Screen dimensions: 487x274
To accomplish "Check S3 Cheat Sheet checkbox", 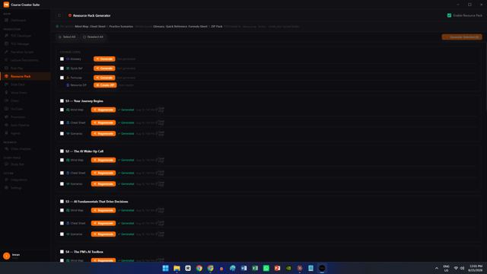I will tap(62, 223).
